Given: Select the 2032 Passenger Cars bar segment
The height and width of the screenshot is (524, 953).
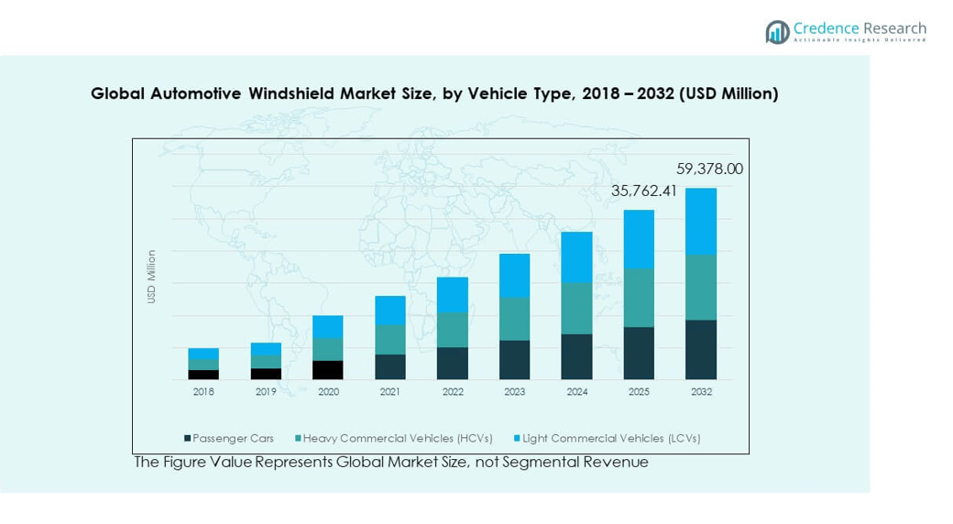Looking at the screenshot, I should pyautogui.click(x=701, y=349).
